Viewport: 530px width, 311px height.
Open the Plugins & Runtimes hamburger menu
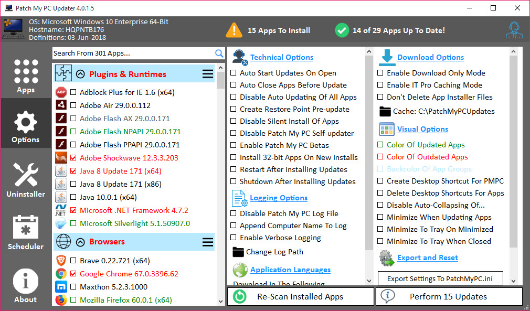(207, 74)
